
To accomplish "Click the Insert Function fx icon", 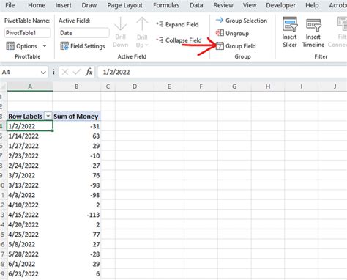I will pyautogui.click(x=89, y=72).
